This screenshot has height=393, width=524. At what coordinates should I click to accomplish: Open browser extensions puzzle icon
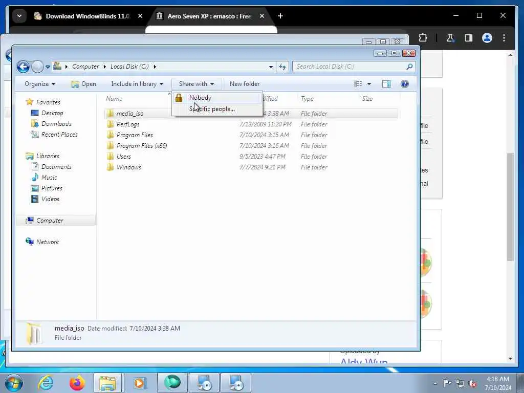(423, 38)
